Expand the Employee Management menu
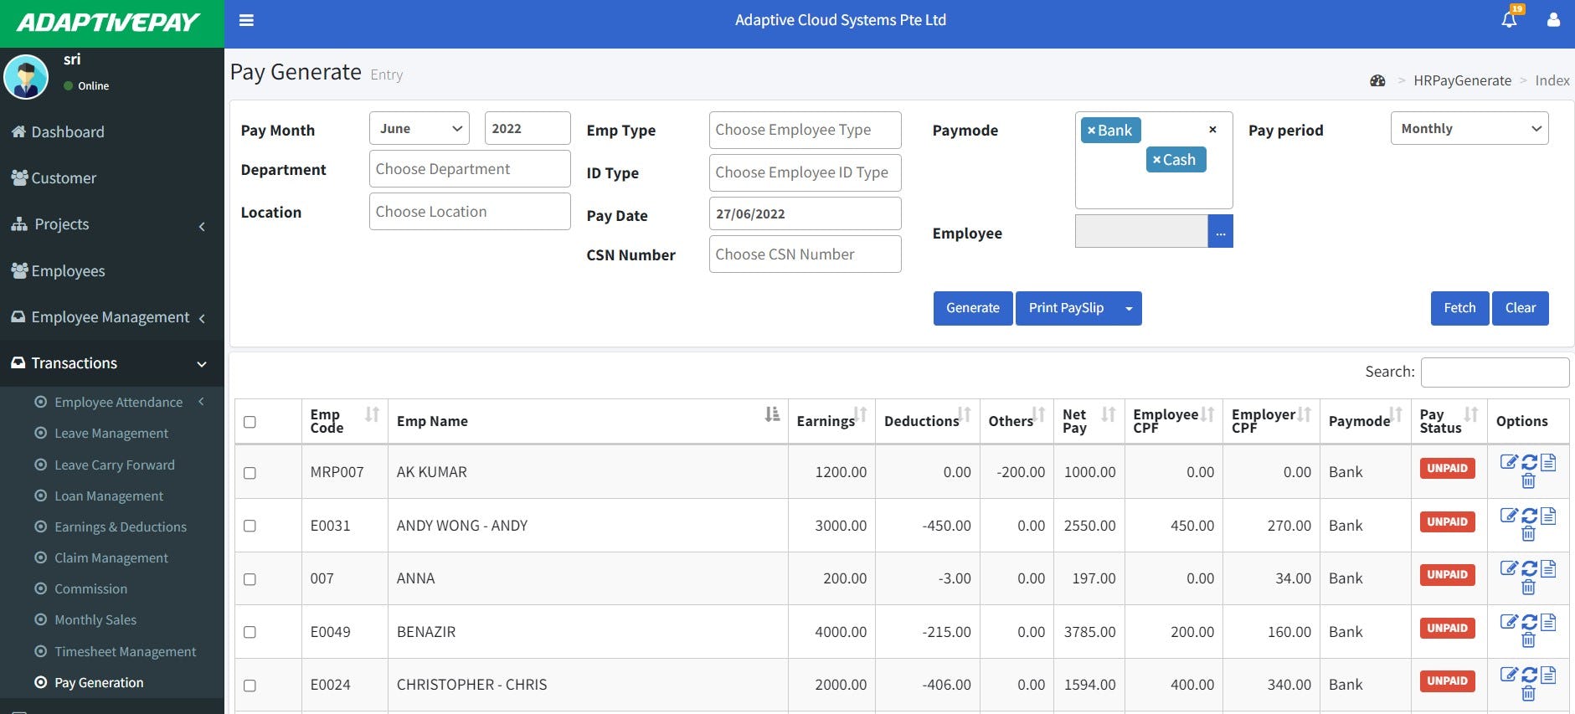 (112, 317)
